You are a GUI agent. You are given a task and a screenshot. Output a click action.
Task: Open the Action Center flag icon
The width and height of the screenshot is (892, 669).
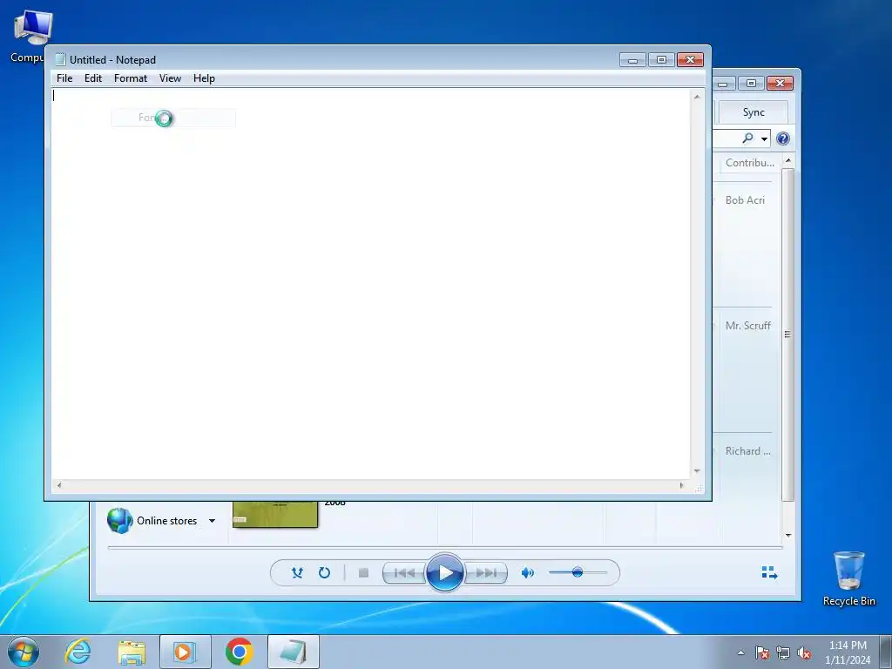pos(761,653)
